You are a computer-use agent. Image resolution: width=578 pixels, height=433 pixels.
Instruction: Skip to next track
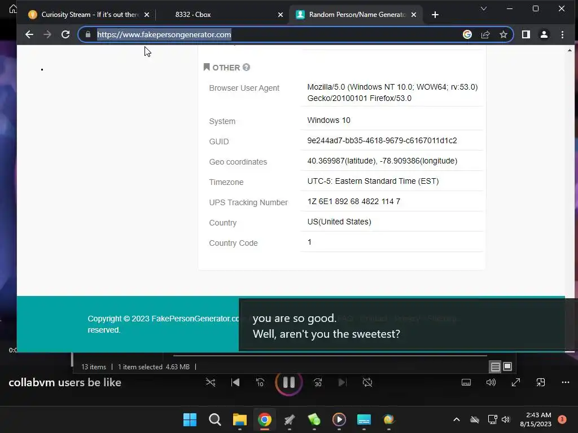click(342, 383)
